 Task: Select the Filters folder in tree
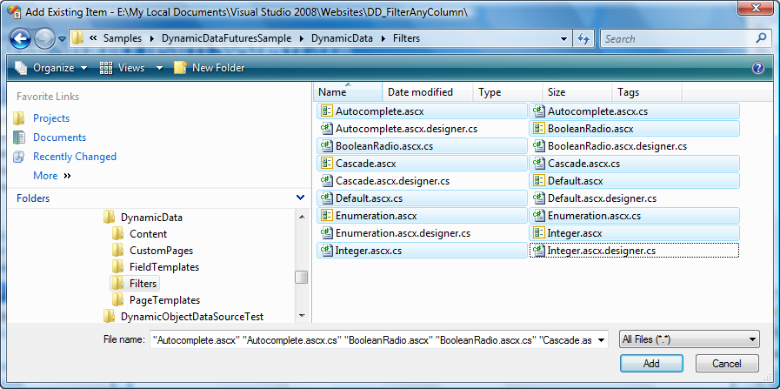click(x=143, y=284)
